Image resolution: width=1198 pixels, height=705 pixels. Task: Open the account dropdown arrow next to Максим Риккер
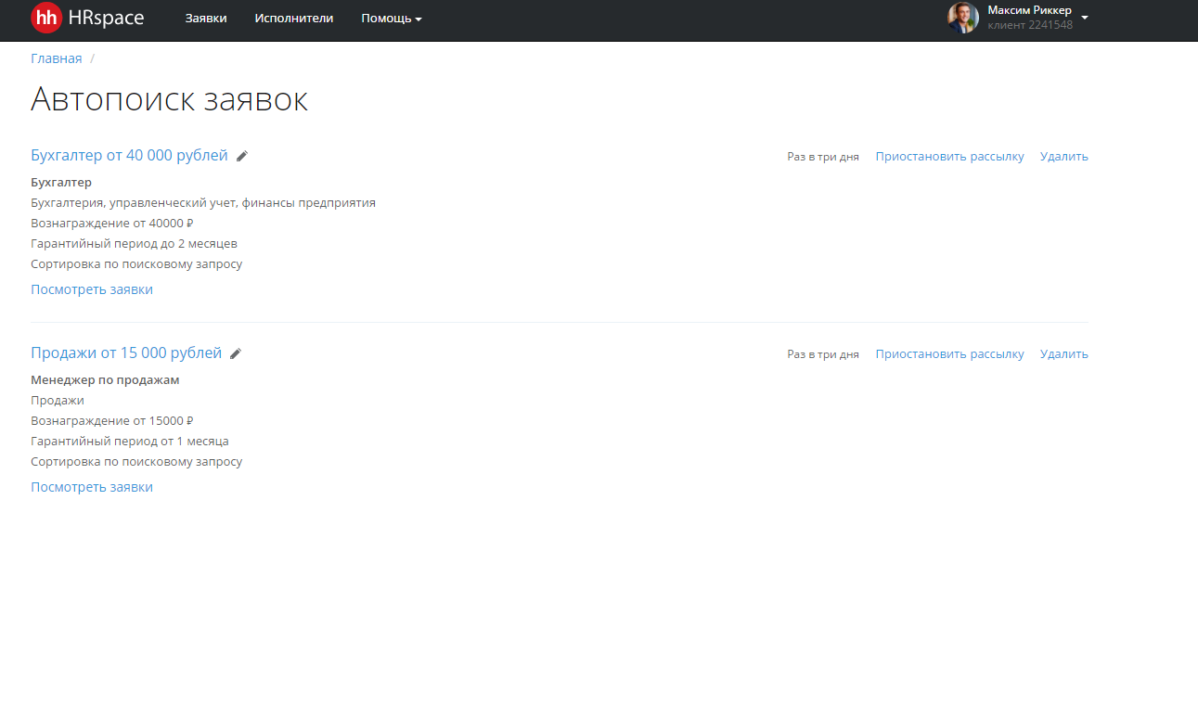(x=1085, y=18)
